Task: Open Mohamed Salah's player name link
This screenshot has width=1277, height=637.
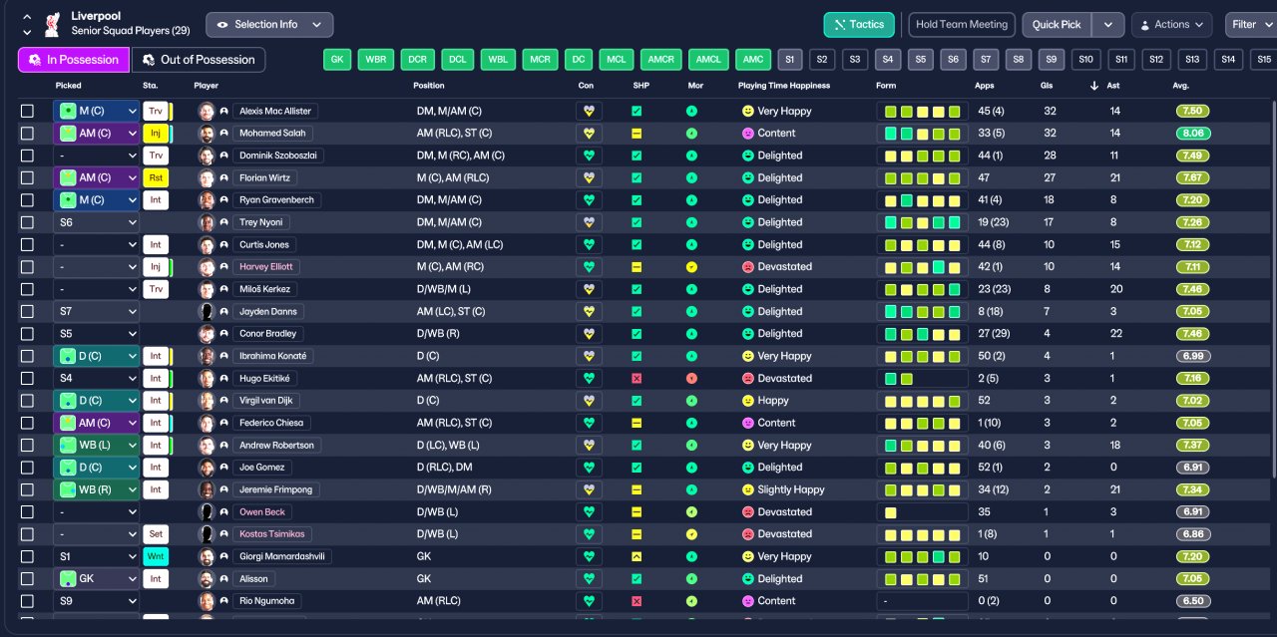Action: click(x=273, y=133)
